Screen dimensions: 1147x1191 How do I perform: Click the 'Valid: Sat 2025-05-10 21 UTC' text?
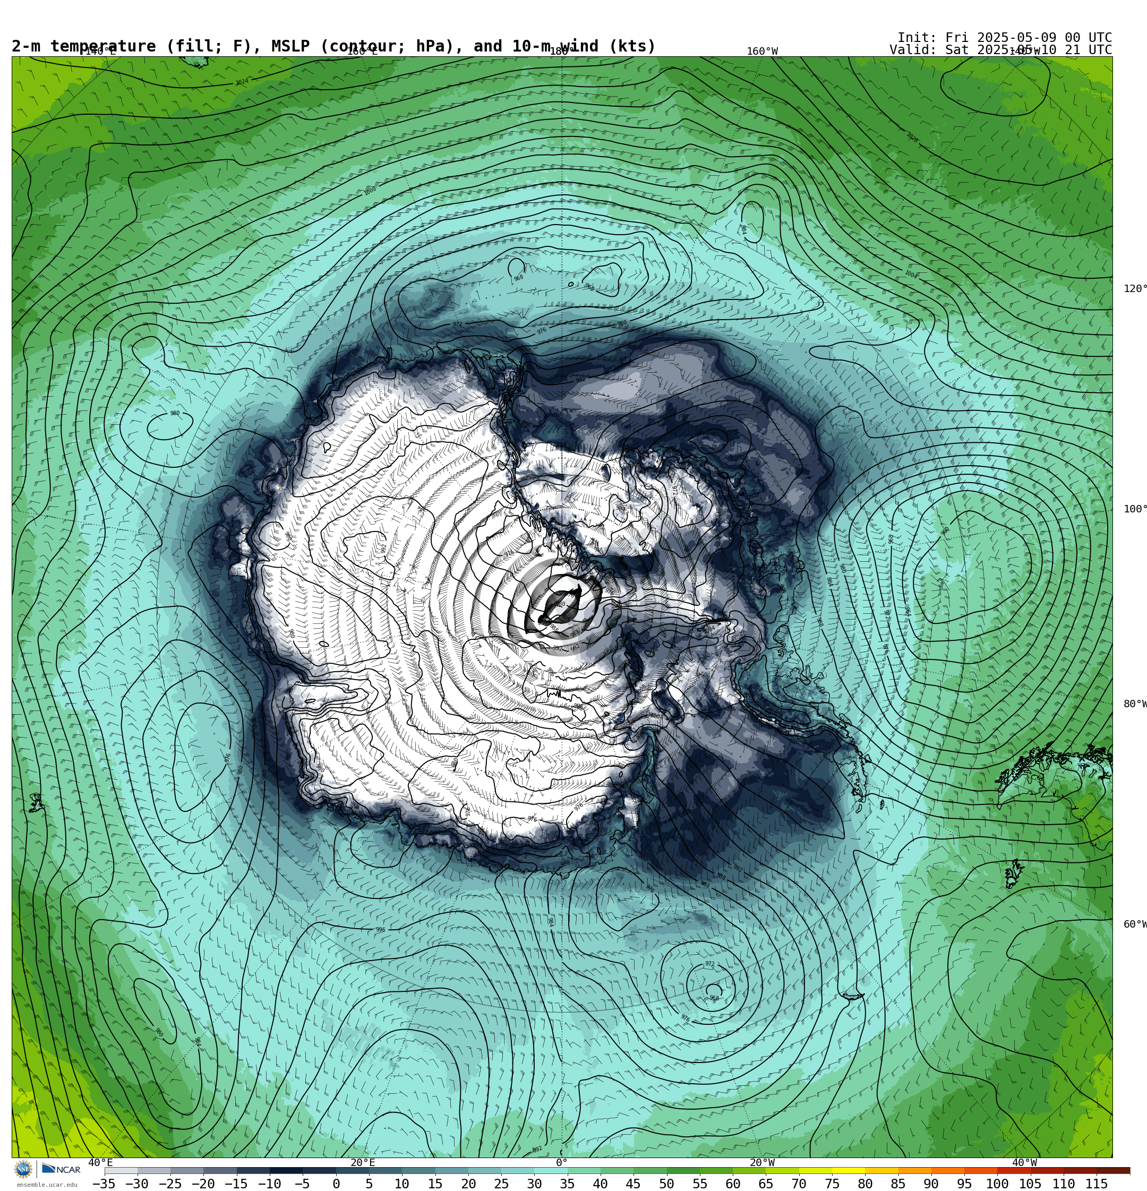pos(1000,50)
